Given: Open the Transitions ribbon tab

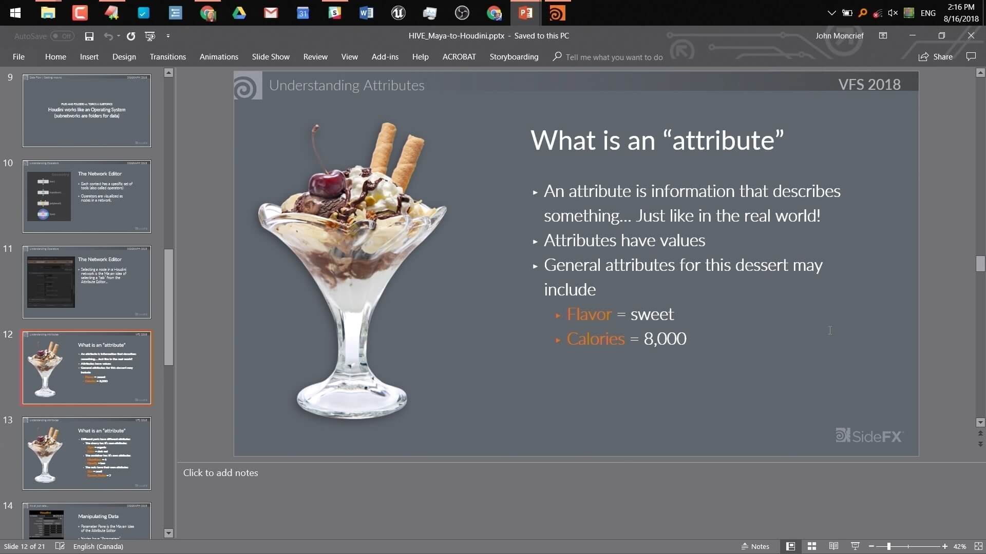Looking at the screenshot, I should 168,57.
